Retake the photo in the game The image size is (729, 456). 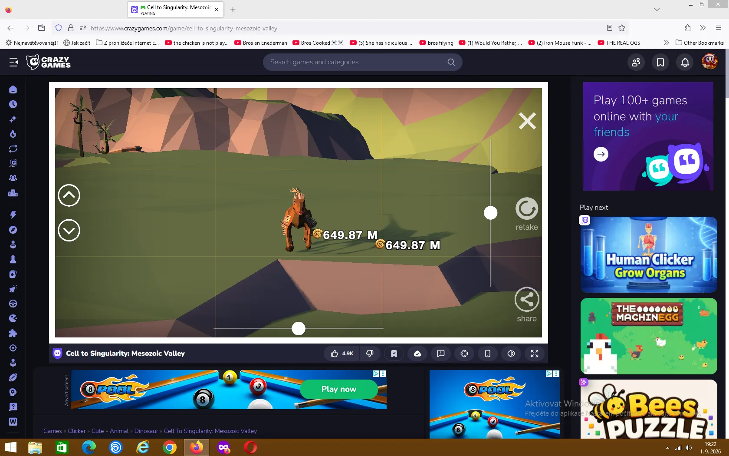click(527, 215)
